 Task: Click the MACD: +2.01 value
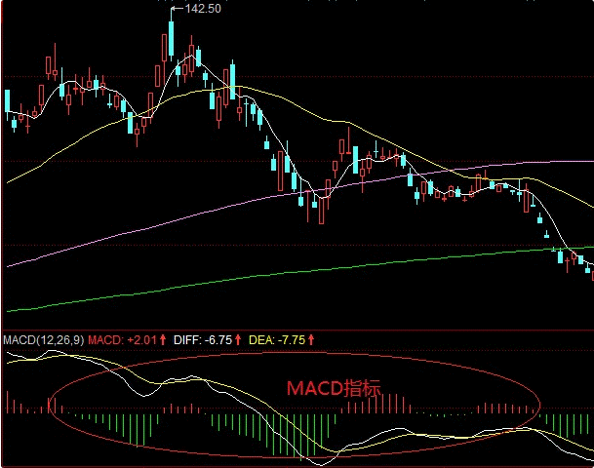click(x=123, y=339)
